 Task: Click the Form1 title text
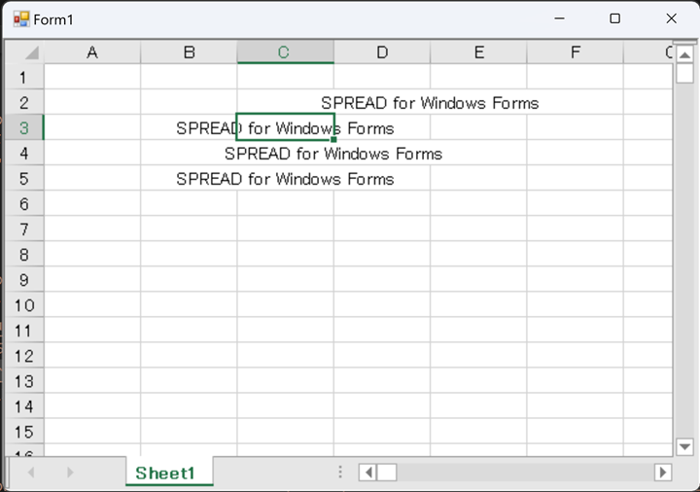[53, 20]
